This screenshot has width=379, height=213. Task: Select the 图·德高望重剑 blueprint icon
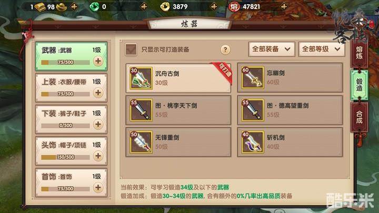coord(253,110)
